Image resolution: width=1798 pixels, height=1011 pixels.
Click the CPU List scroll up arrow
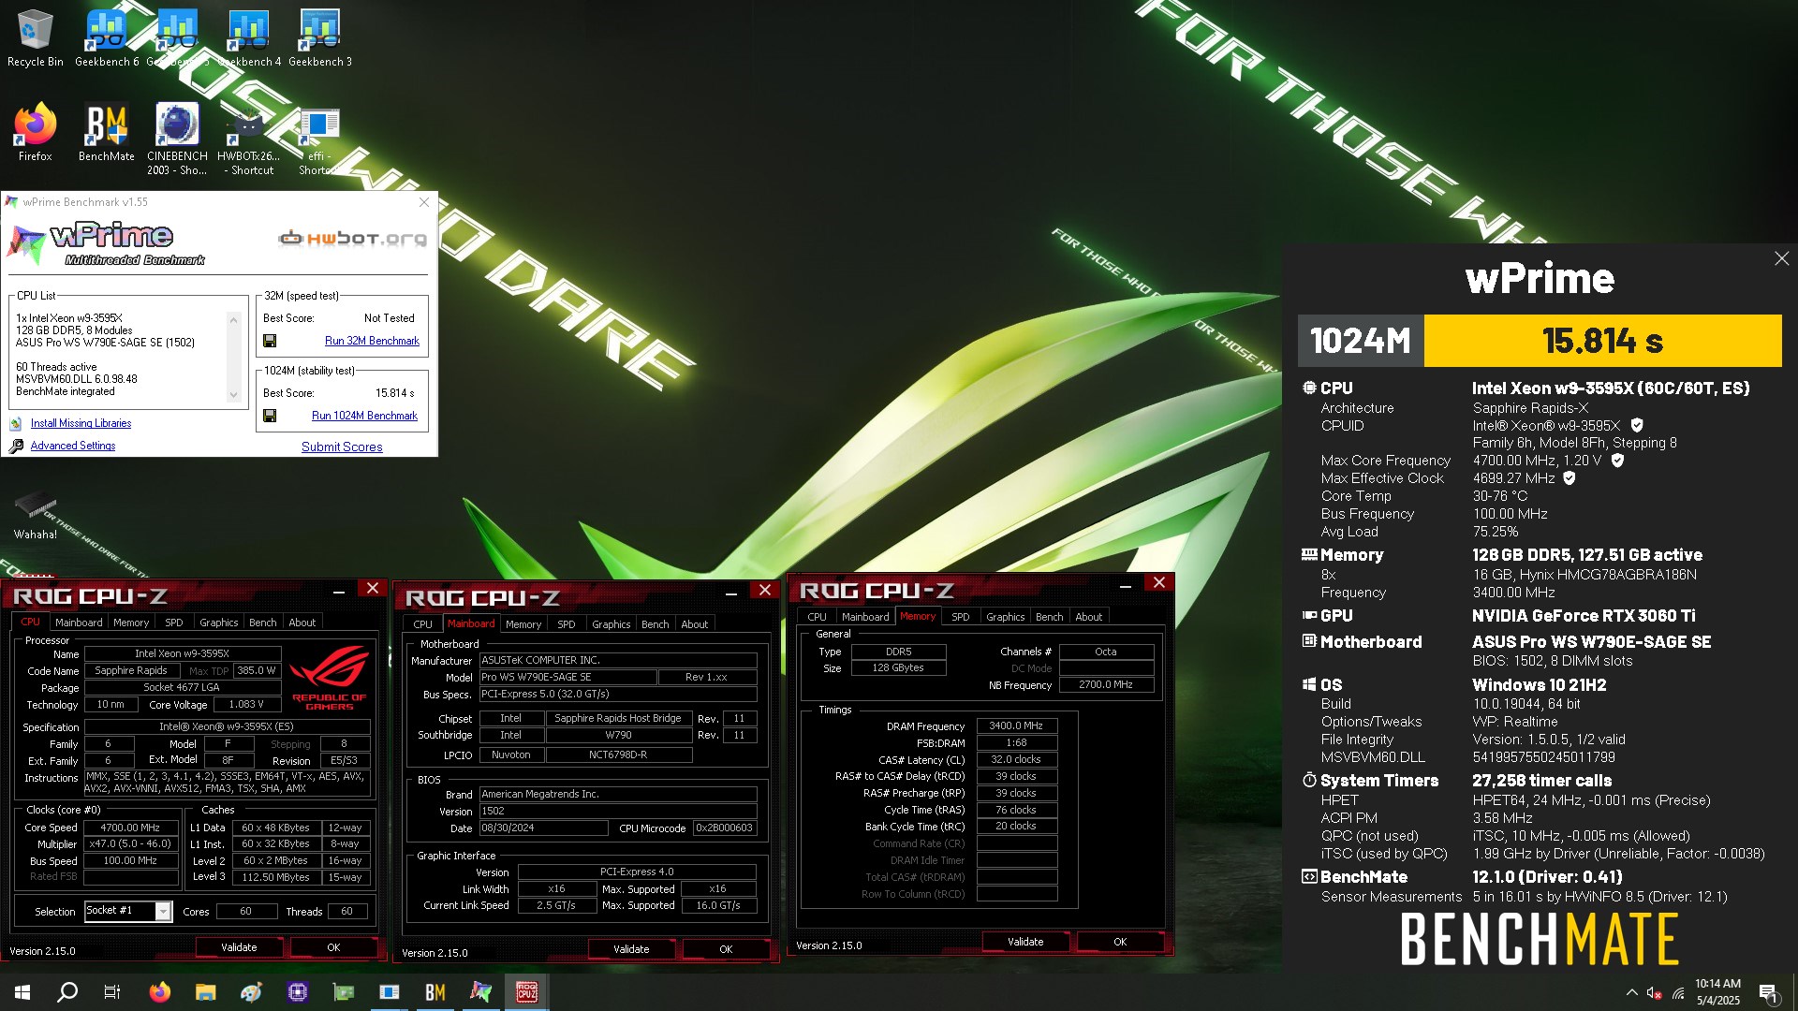pos(234,320)
